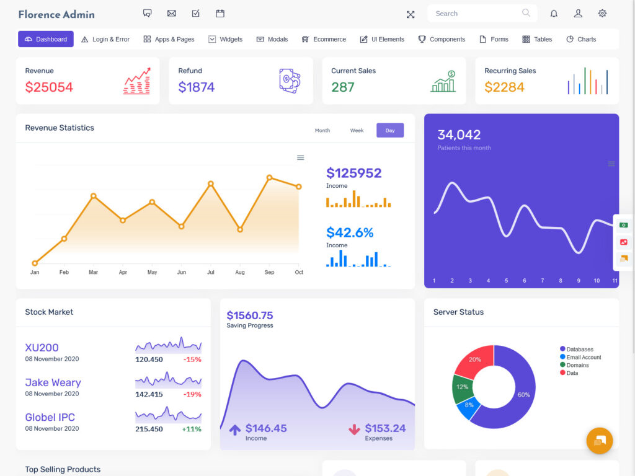Click the Refund money icon
The height and width of the screenshot is (476, 635).
tap(290, 81)
